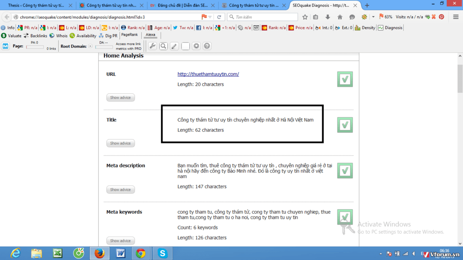Open Whois lookup in toolbar
Screen dimensions: 463x260
58,36
